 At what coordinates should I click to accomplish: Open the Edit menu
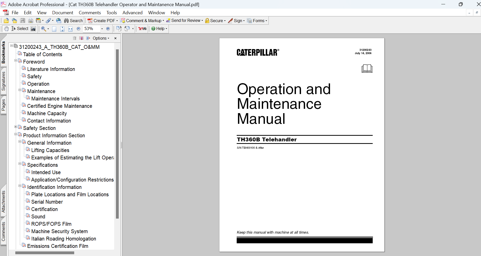point(28,13)
